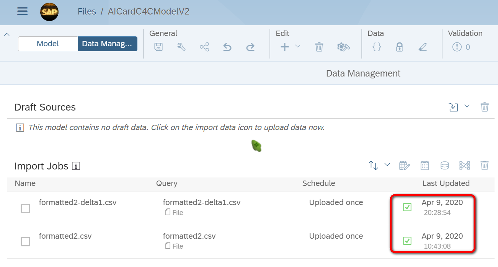Click the curly braces Data icon
498x267 pixels.
377,47
